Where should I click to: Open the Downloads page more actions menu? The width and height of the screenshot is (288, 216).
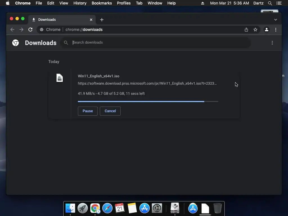click(x=272, y=43)
